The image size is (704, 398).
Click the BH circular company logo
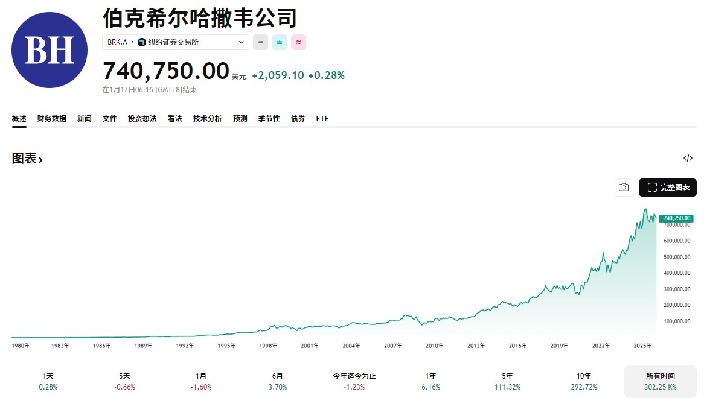click(x=50, y=49)
